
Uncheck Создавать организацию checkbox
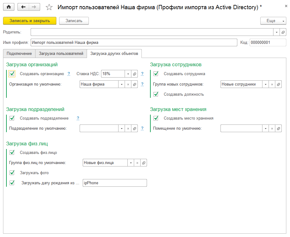[12, 74]
